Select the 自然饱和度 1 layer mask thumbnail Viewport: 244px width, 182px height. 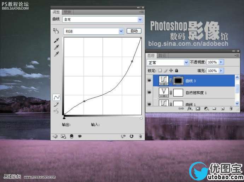(x=178, y=93)
